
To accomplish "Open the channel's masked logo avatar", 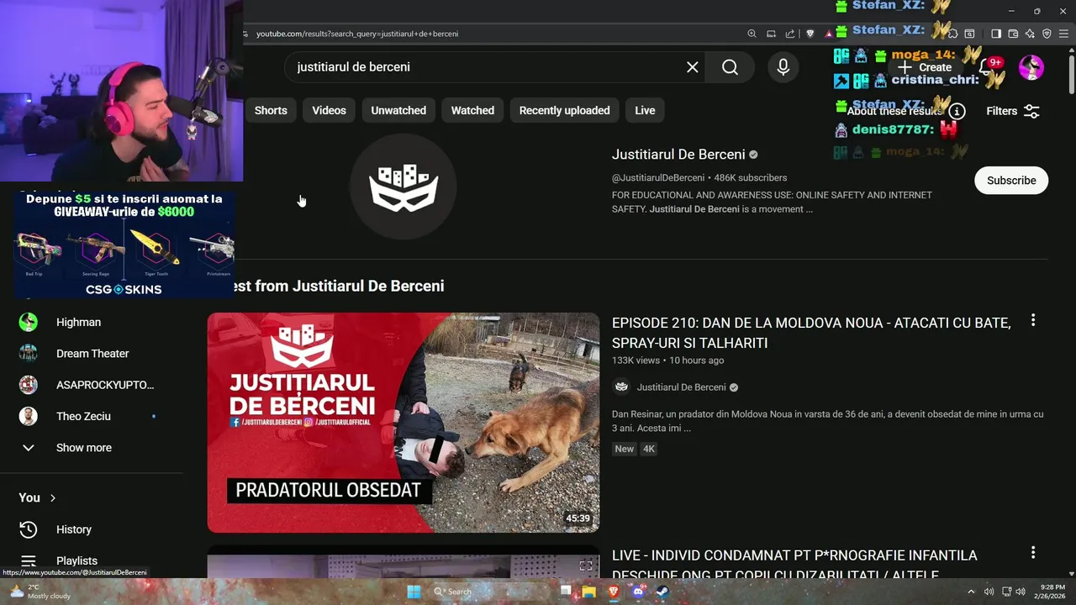I will 403,187.
